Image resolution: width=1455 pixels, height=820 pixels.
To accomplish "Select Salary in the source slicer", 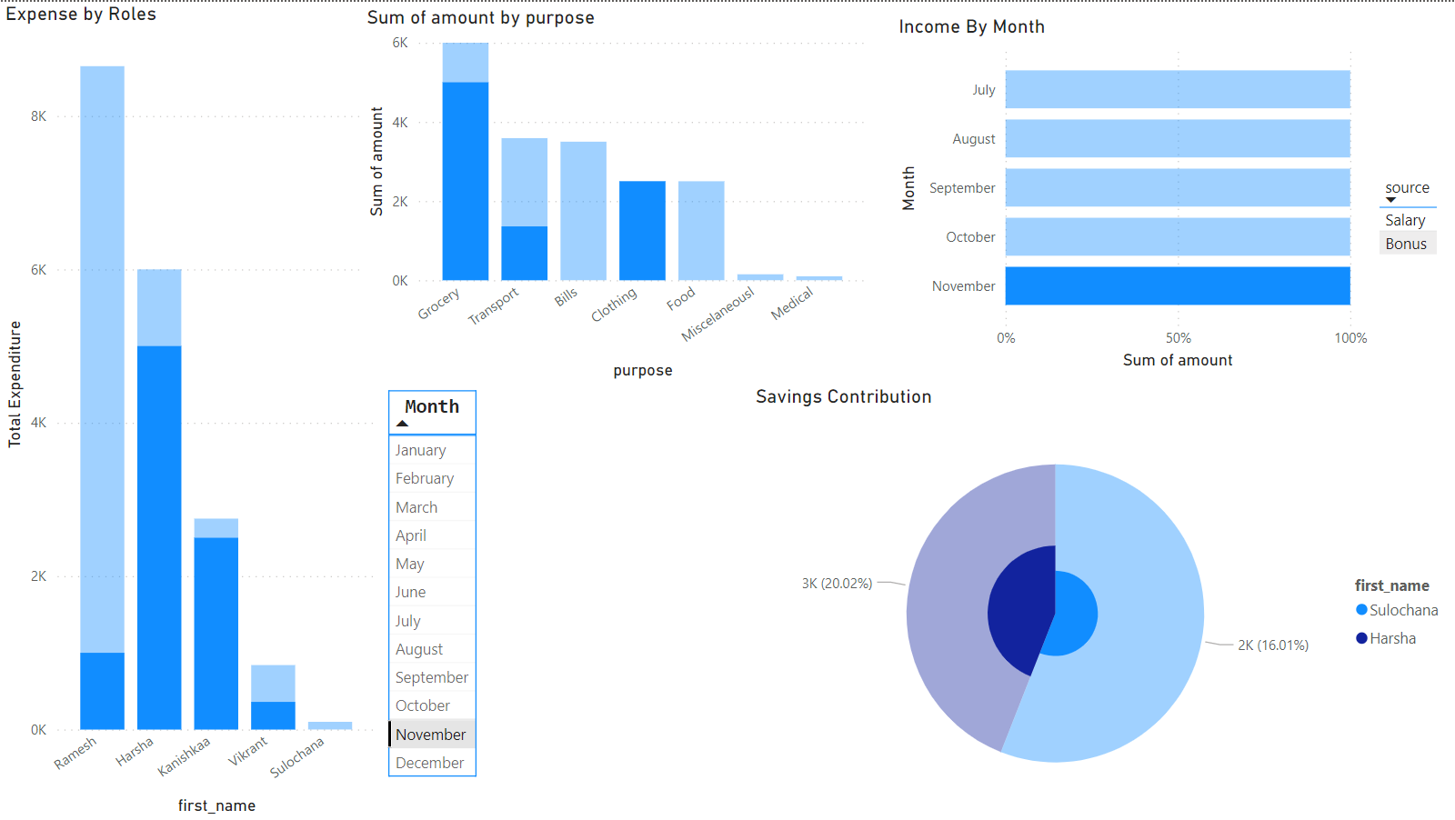I will pos(1405,219).
